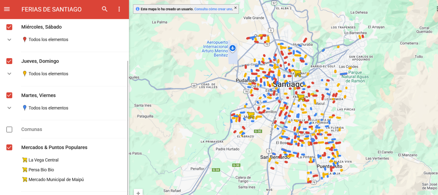Hide the Mercados & Puntos Populares layer
This screenshot has width=438, height=195.
coord(9,148)
